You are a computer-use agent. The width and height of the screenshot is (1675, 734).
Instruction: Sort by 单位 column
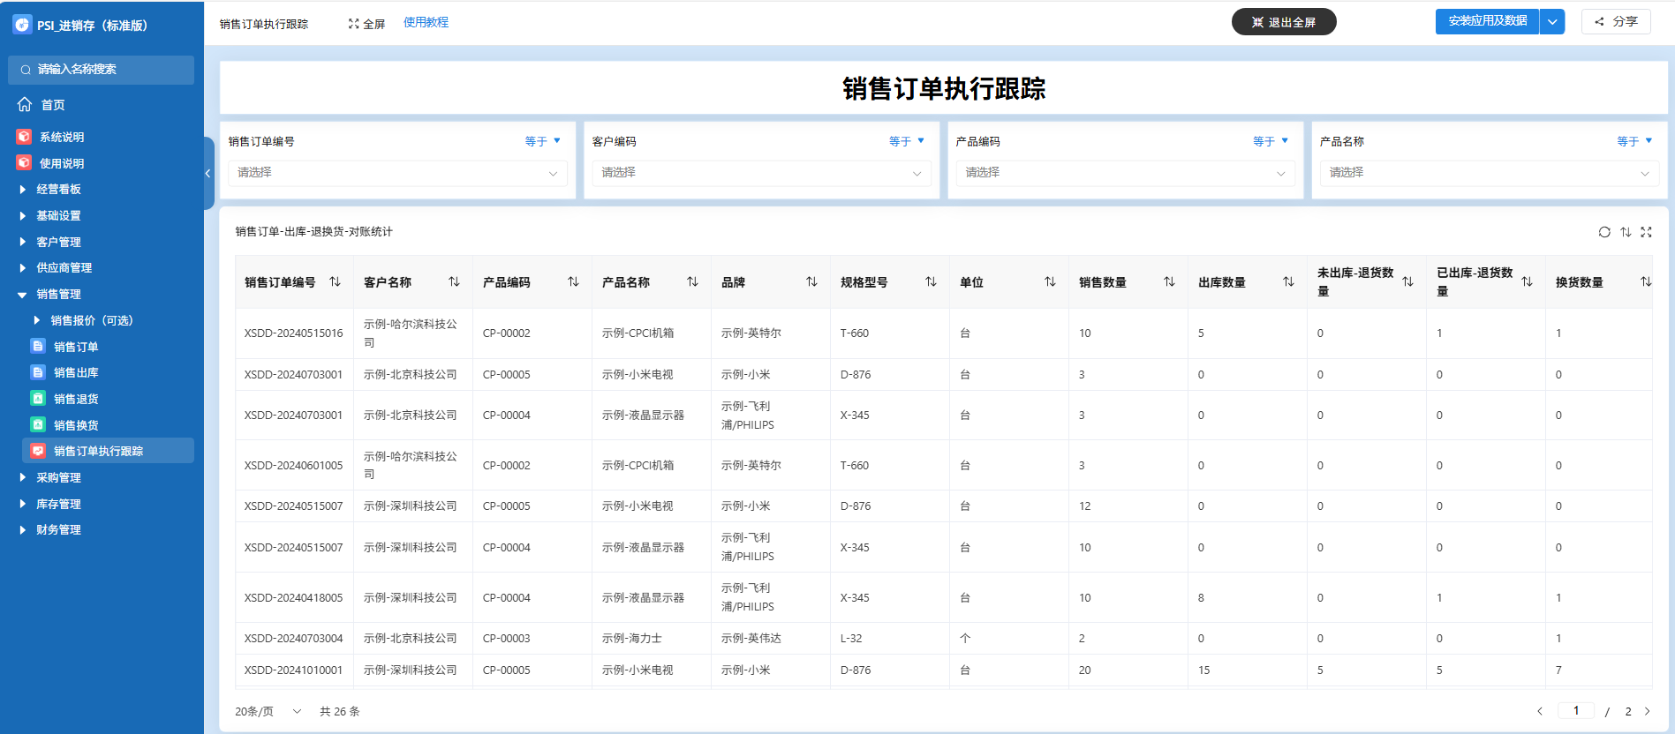click(1050, 281)
